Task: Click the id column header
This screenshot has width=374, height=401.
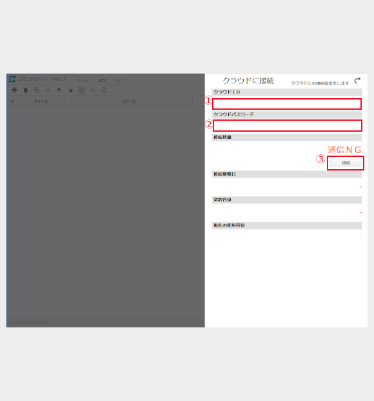Action: (12, 101)
